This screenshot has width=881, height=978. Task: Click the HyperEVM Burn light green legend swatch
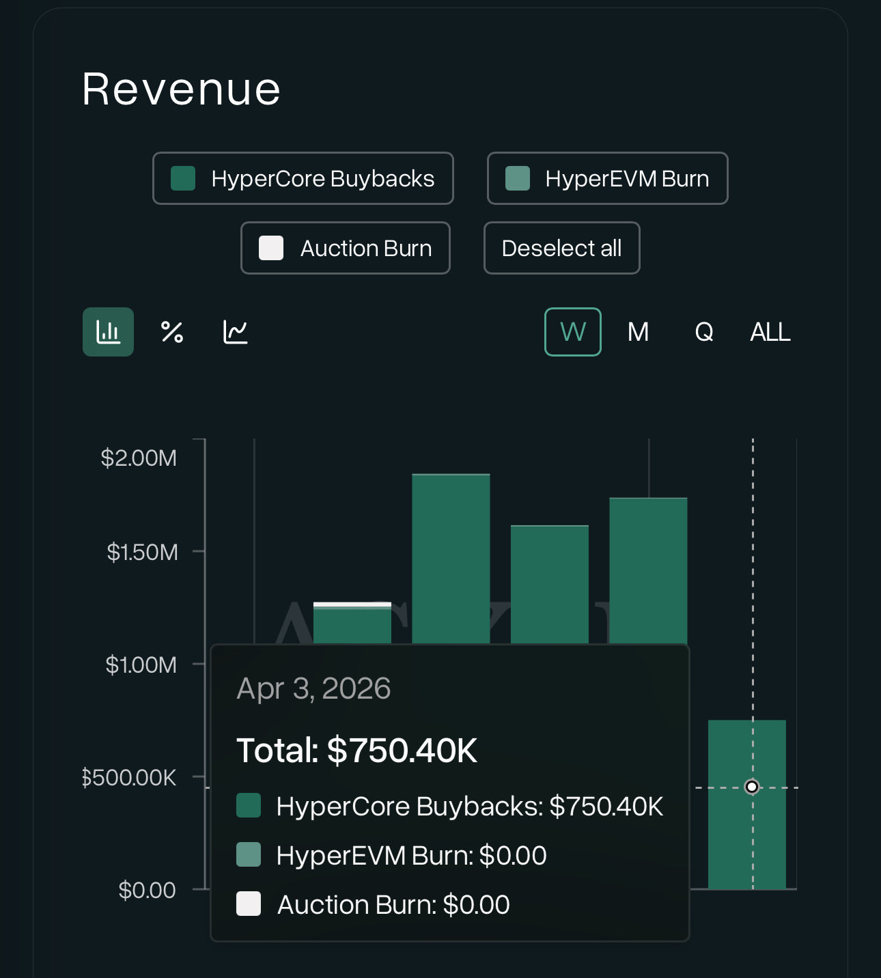[518, 178]
